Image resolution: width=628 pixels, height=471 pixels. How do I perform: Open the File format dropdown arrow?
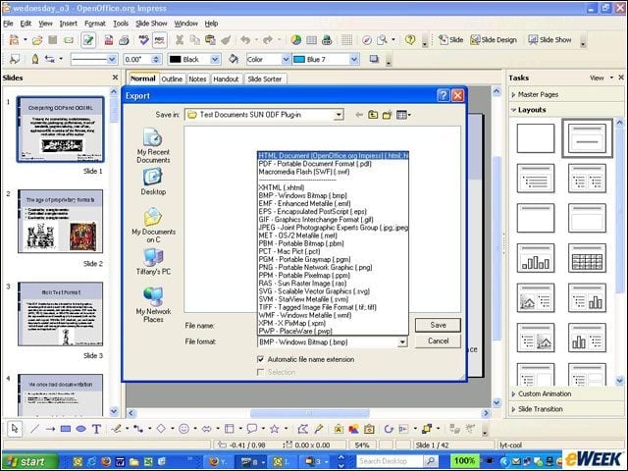coord(402,342)
